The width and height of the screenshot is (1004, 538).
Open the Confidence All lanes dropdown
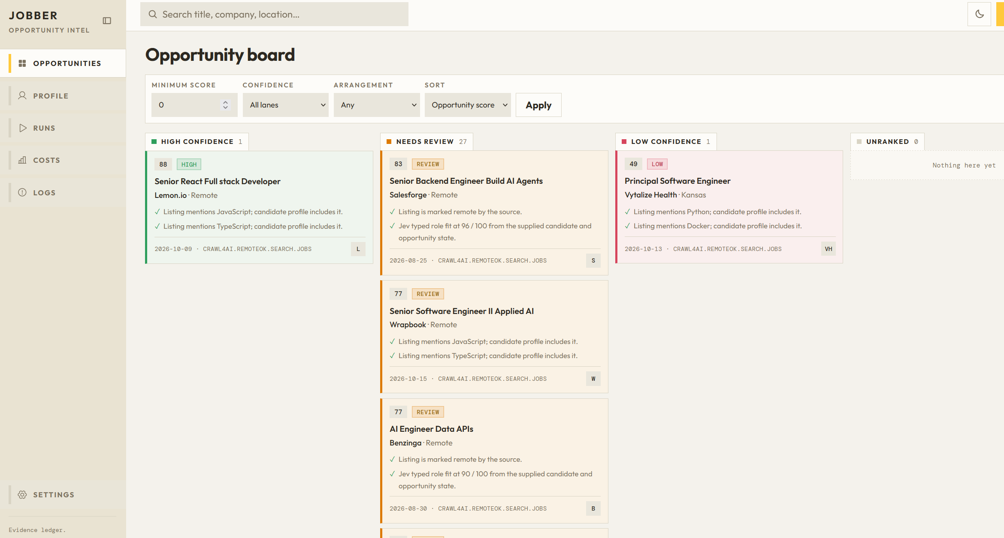coord(286,105)
